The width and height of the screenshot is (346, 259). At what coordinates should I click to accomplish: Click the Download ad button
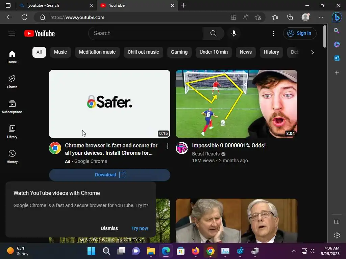[x=109, y=175]
